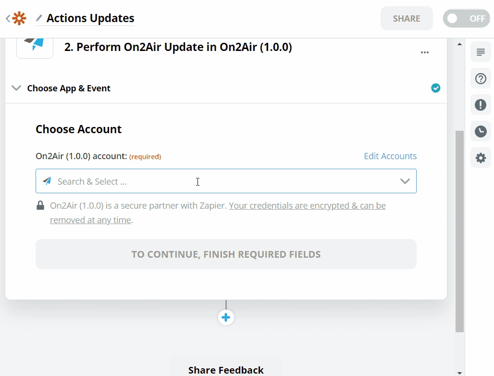Open the help question mark icon
Screen dimensions: 494x376
pos(481,79)
